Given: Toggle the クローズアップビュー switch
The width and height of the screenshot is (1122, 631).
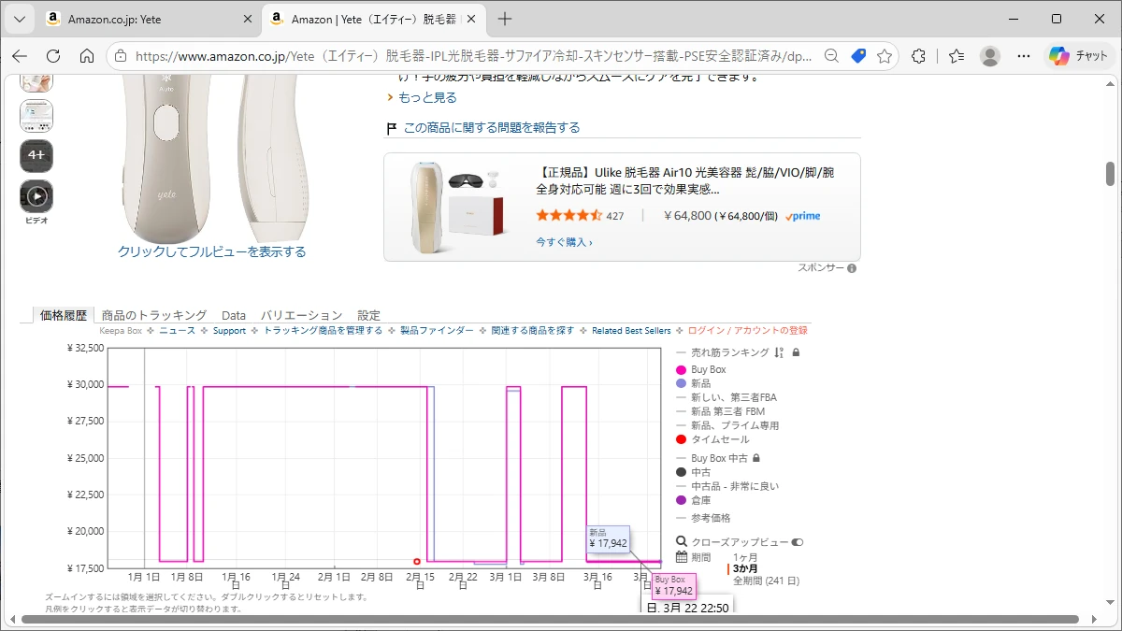Looking at the screenshot, I should [x=798, y=542].
